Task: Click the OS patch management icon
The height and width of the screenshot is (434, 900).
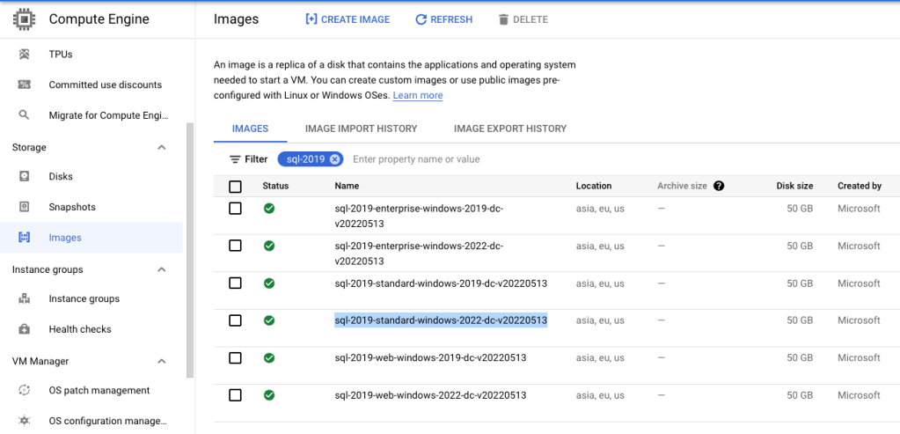Action: point(25,391)
